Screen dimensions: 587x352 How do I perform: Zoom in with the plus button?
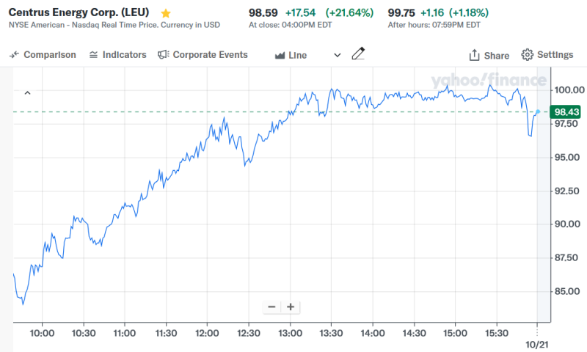[291, 307]
